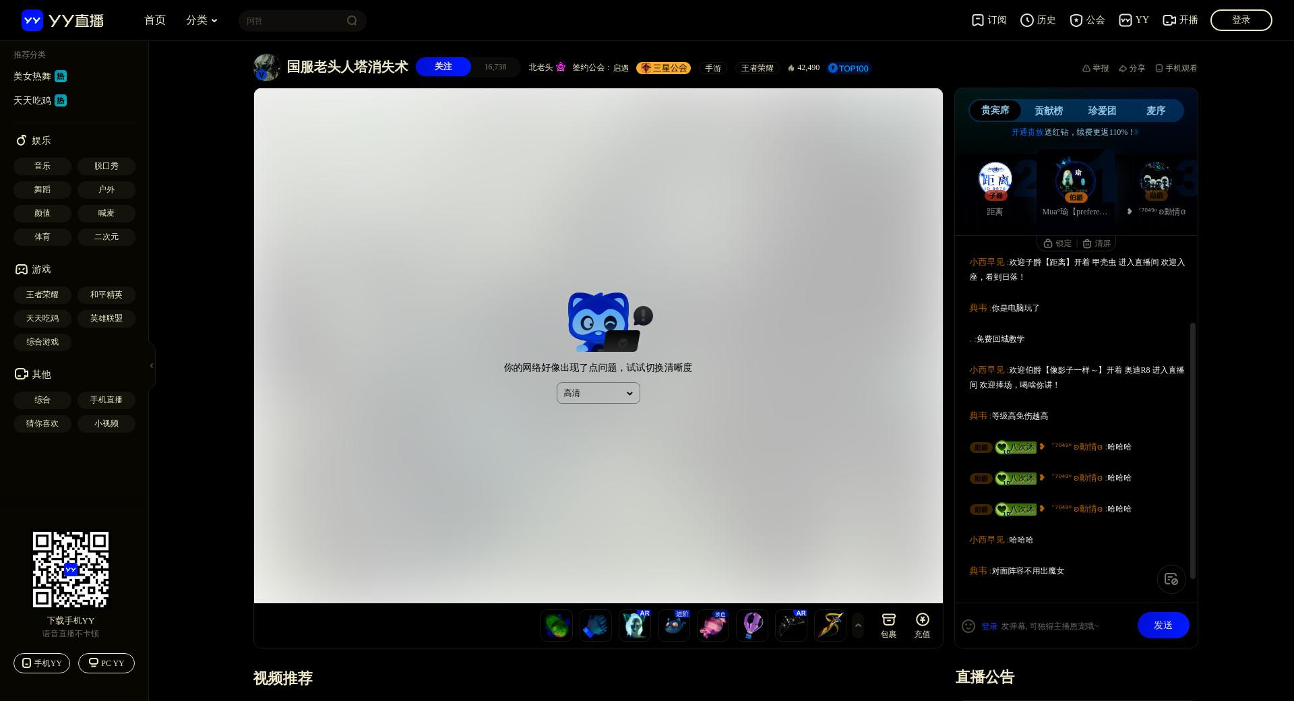Open 手机观看 mobile viewing
Viewport: 1294px width, 701px height.
tap(1176, 68)
